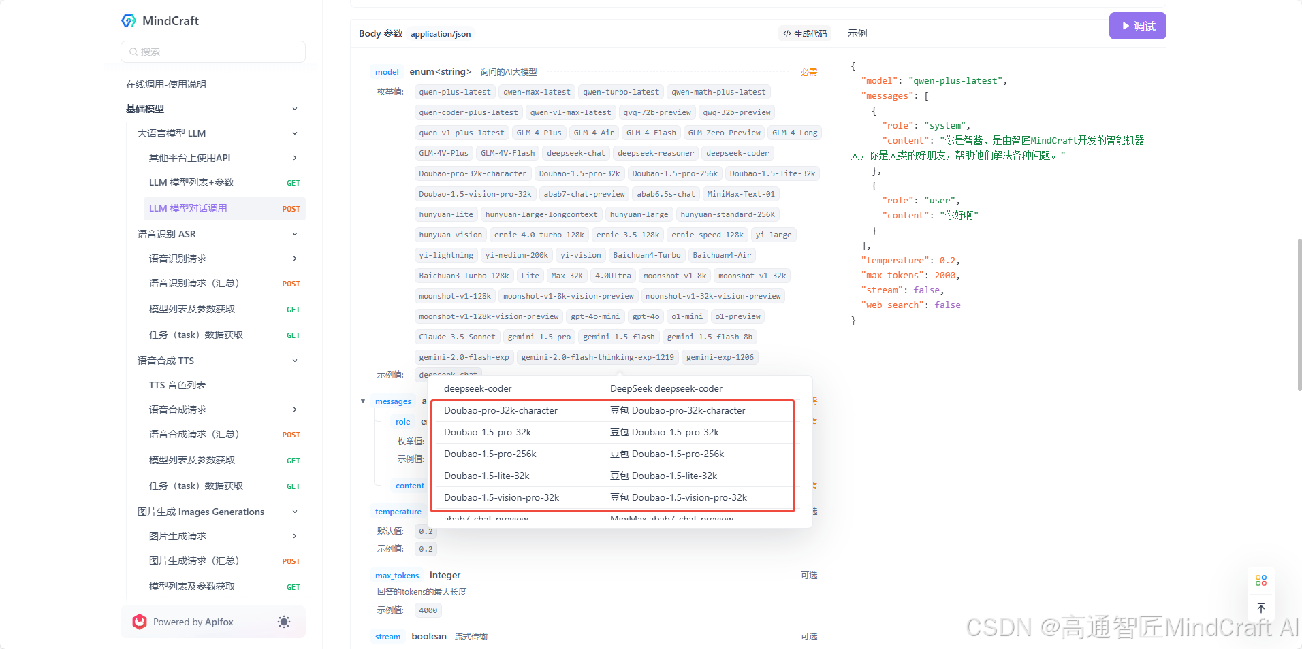The width and height of the screenshot is (1302, 649).
Task: Open 语音合成请求（汇总）endpoint
Action: click(224, 434)
